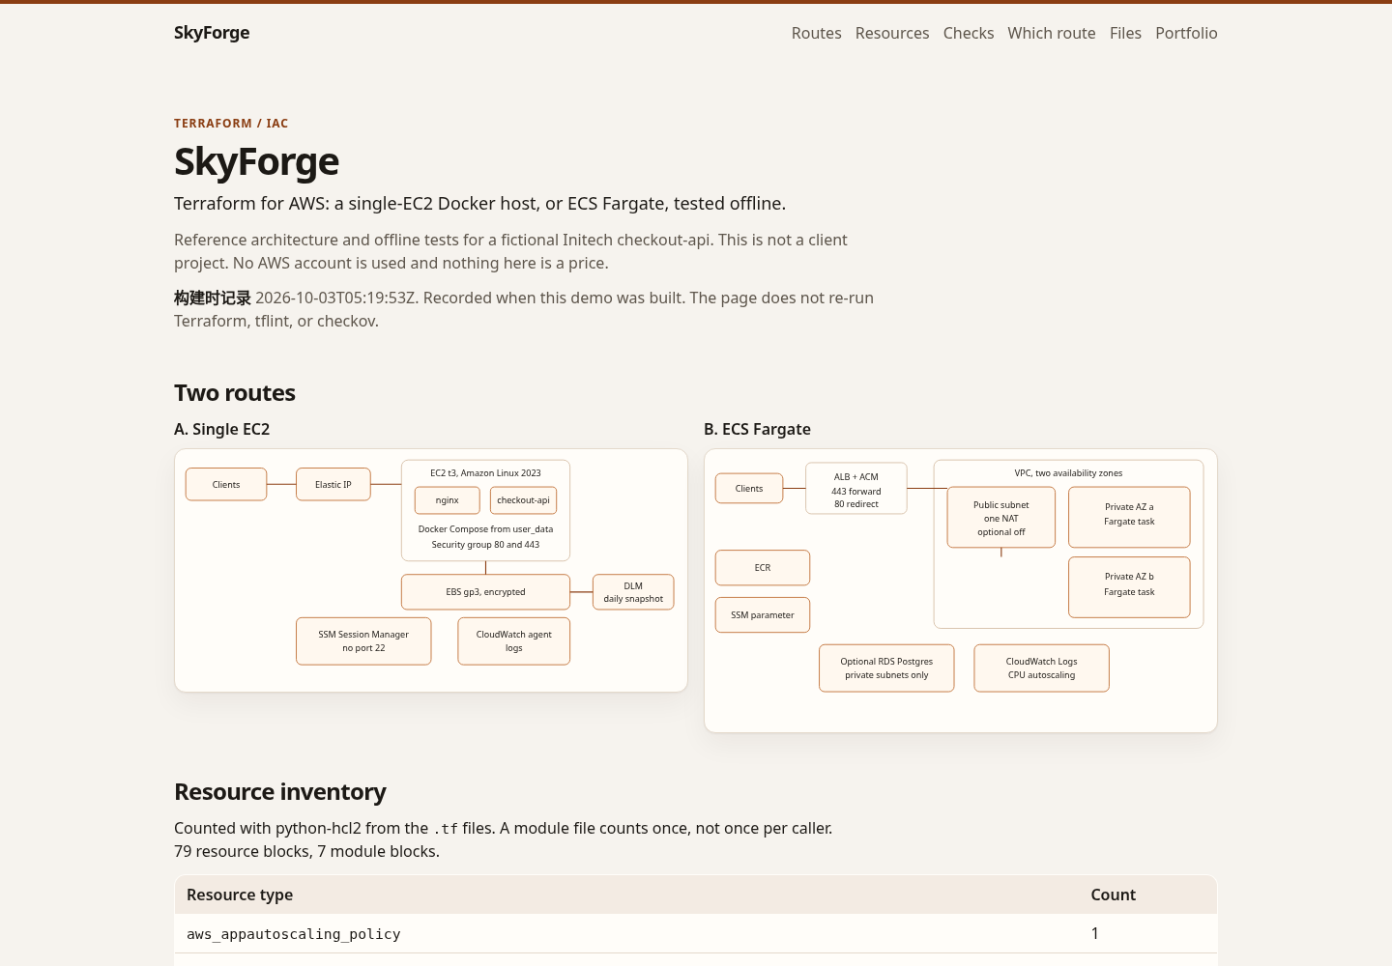Select Clients node in ECS Fargate diagram
This screenshot has width=1392, height=966.
(749, 488)
